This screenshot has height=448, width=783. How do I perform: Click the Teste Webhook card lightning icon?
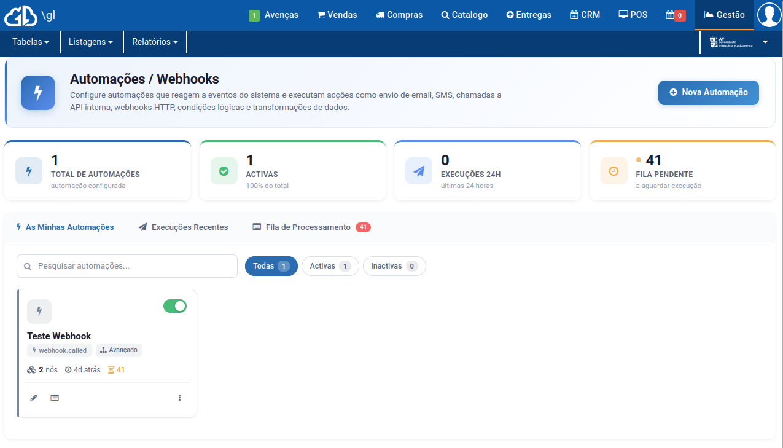pyautogui.click(x=39, y=312)
